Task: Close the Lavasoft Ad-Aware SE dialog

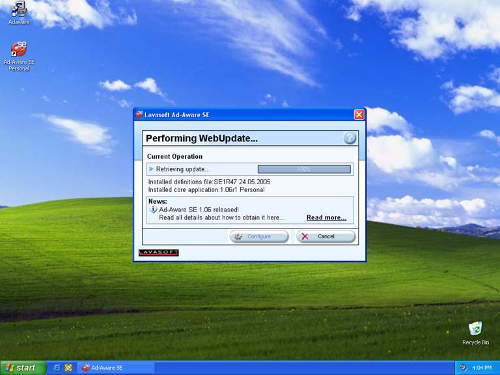Action: tap(359, 115)
